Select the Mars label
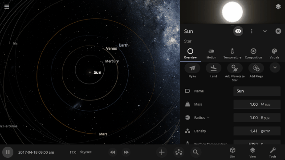 tap(103, 134)
